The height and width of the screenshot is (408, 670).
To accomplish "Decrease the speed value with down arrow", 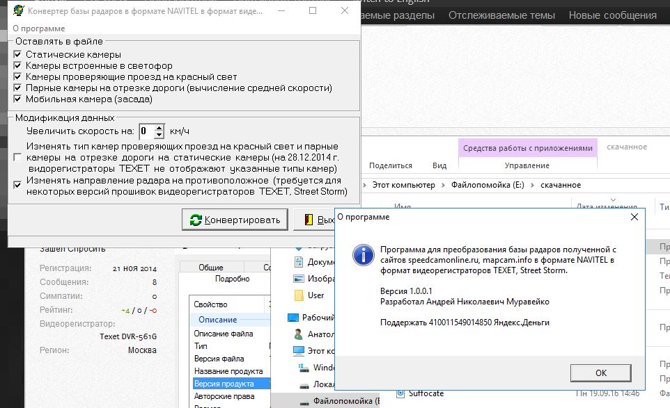I will coord(159,134).
